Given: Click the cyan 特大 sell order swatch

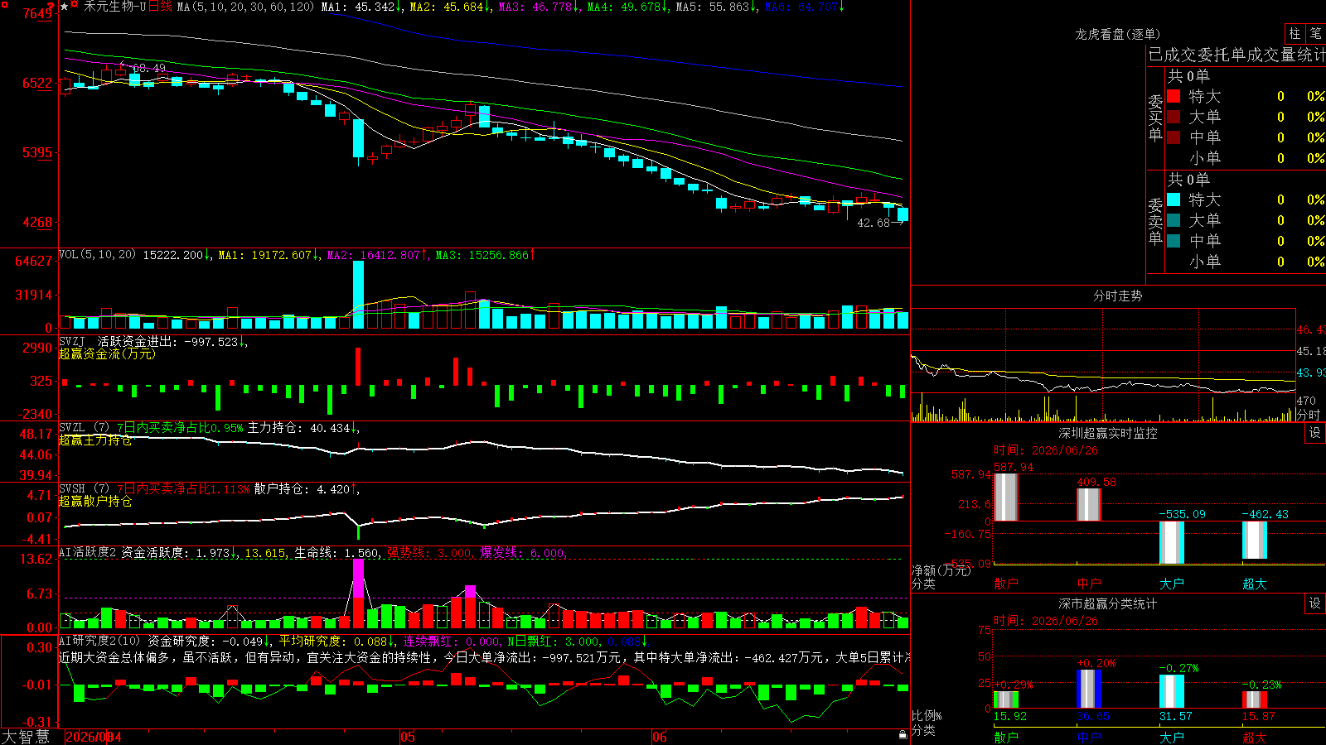Looking at the screenshot, I should pyautogui.click(x=1174, y=199).
